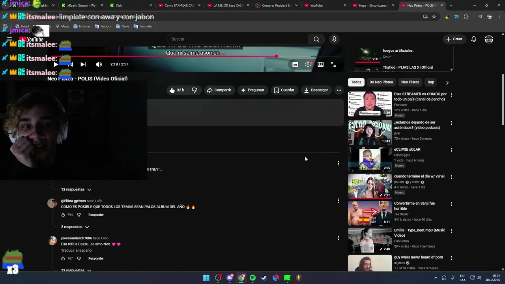Close the Neo Pistea - POLIS tab
The height and width of the screenshot is (284, 505).
[441, 6]
